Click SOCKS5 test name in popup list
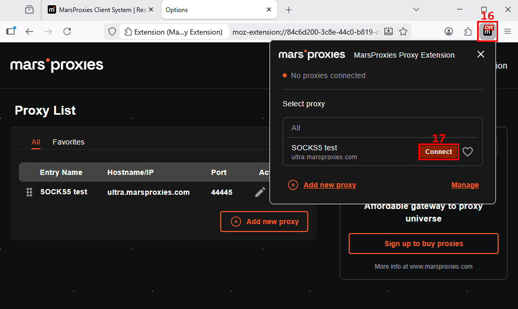This screenshot has width=518, height=309. pyautogui.click(x=314, y=148)
